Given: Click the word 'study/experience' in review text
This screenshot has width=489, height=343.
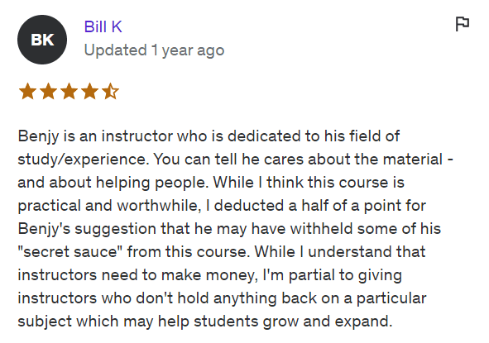Looking at the screenshot, I should tap(82, 160).
